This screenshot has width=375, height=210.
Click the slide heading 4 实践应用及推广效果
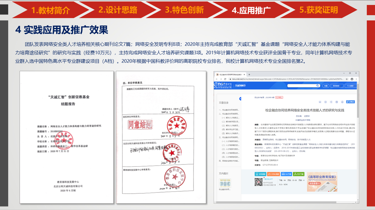(62, 29)
